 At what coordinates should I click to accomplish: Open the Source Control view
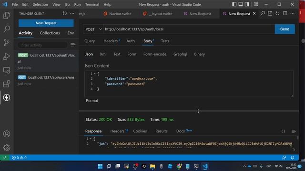tap(7, 43)
